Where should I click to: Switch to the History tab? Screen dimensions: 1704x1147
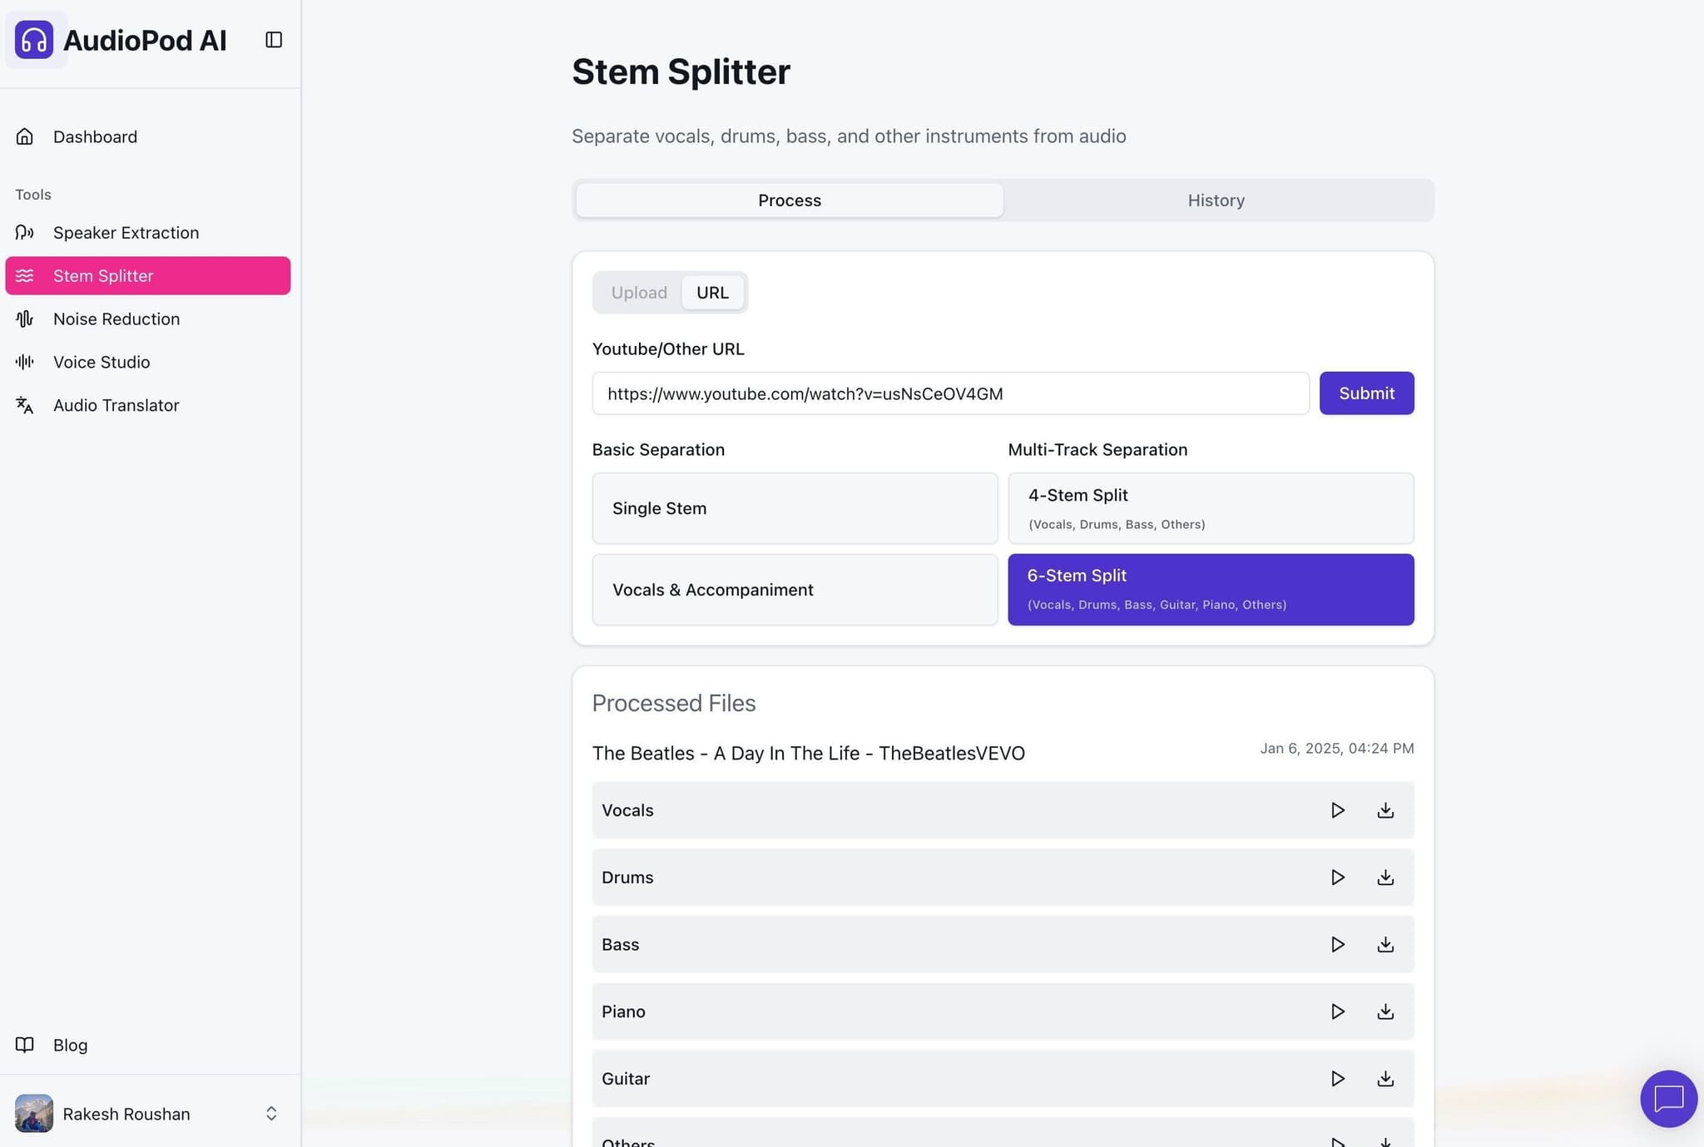click(x=1216, y=200)
